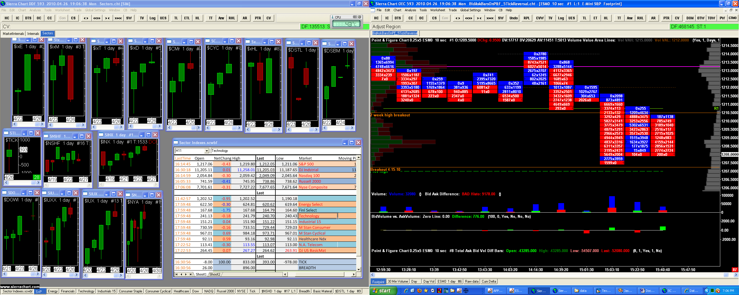Open the Trade menu in the DDF window
Viewport: 739px width, 295px height.
(x=77, y=10)
